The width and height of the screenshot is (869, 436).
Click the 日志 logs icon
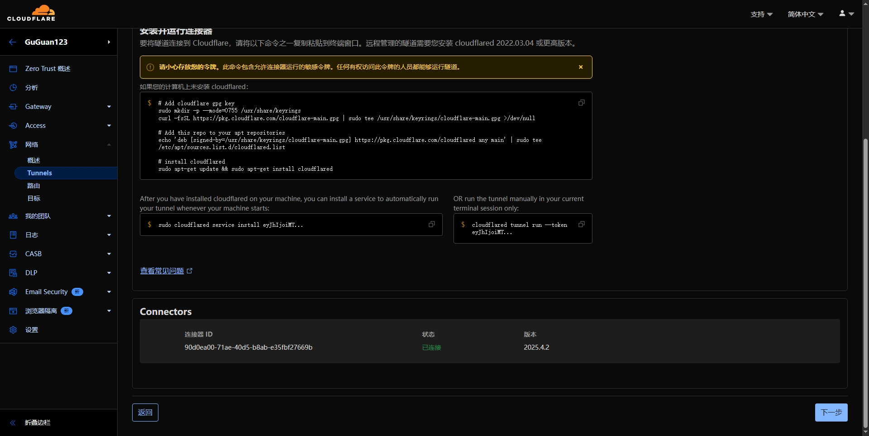tap(13, 235)
